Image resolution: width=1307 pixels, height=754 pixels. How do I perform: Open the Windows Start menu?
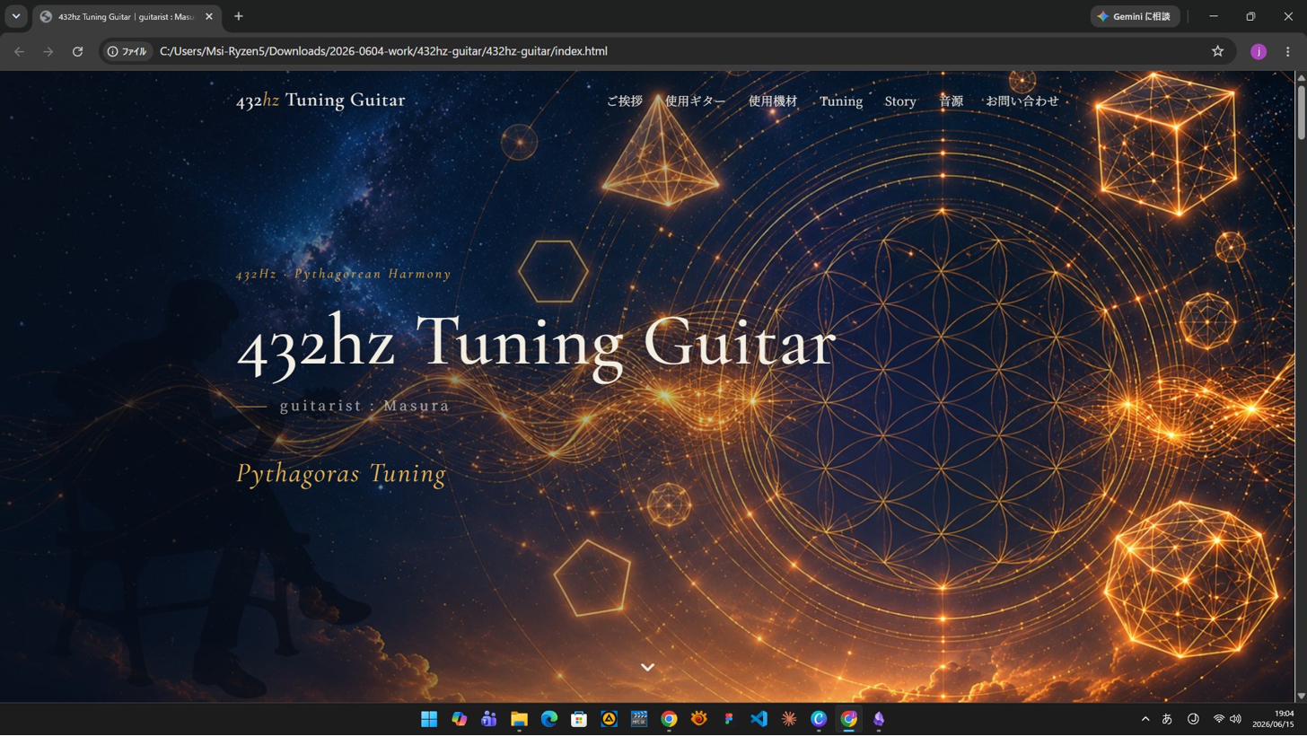[x=429, y=719]
